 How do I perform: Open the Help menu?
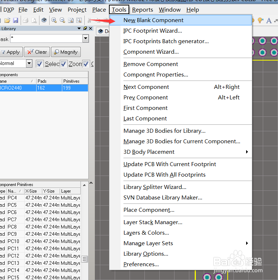tap(193, 10)
